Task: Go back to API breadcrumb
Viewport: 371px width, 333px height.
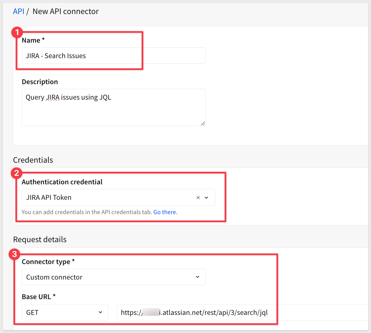Action: pyautogui.click(x=18, y=11)
